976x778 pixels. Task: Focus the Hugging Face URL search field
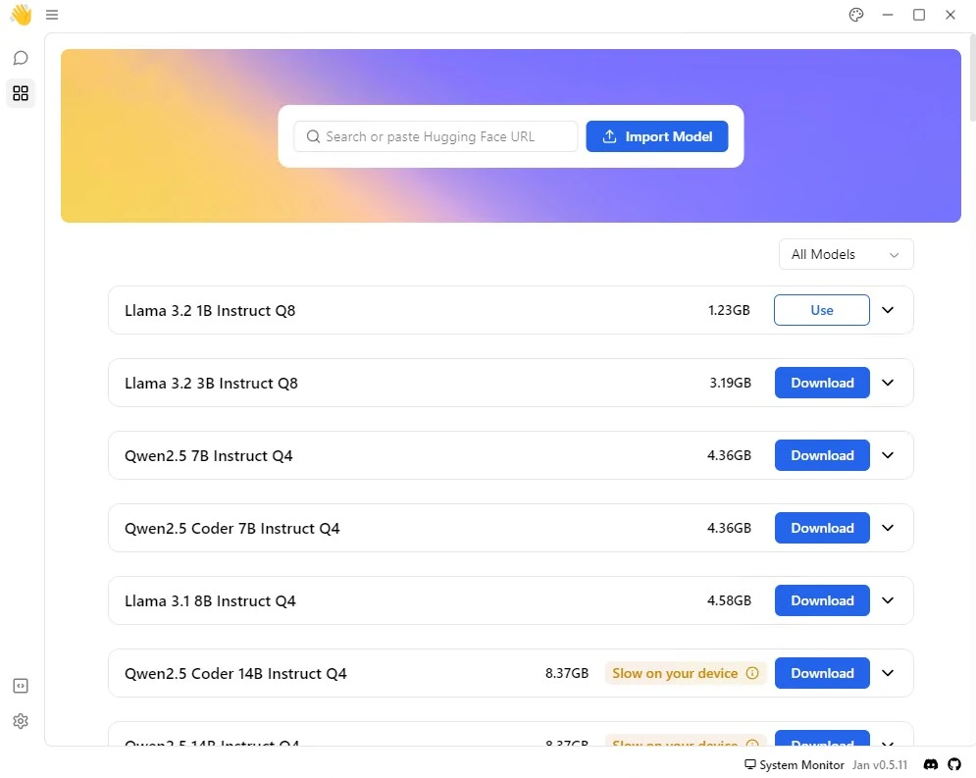[437, 136]
